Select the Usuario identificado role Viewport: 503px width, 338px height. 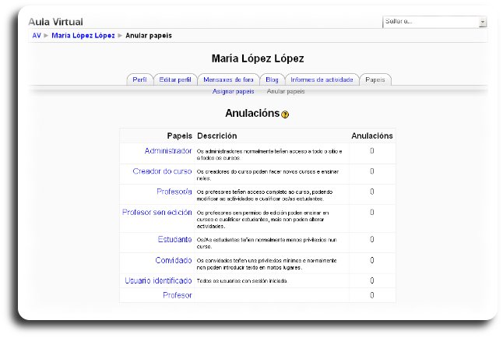[x=158, y=280]
